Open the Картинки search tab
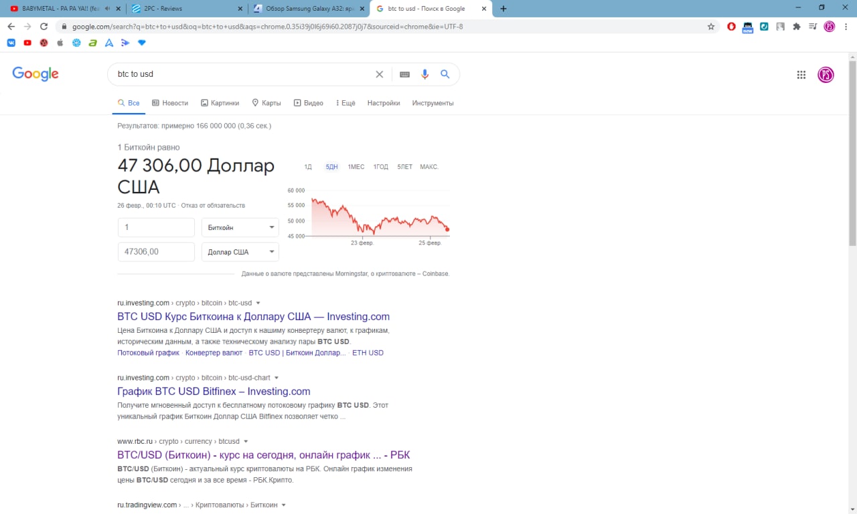Viewport: 857px width, 514px height. (x=220, y=103)
